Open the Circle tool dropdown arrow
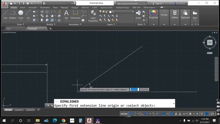 pos(21,20)
